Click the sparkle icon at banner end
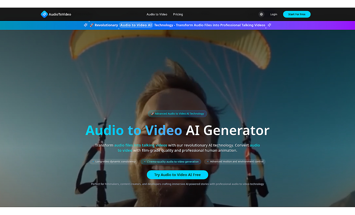This screenshot has height=215, width=355. click(269, 25)
